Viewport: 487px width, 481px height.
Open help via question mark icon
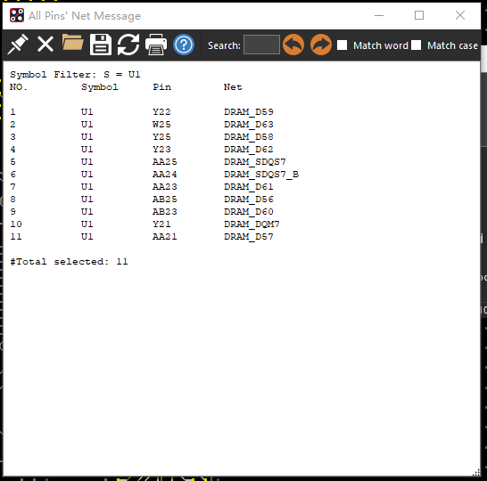pos(184,45)
